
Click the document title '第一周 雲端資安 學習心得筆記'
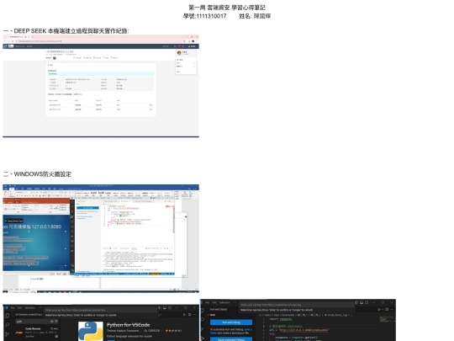pyautogui.click(x=227, y=8)
